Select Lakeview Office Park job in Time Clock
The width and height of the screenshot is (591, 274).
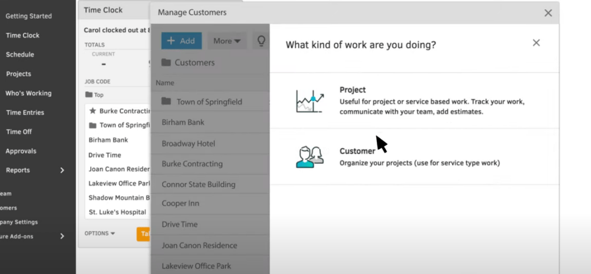119,183
